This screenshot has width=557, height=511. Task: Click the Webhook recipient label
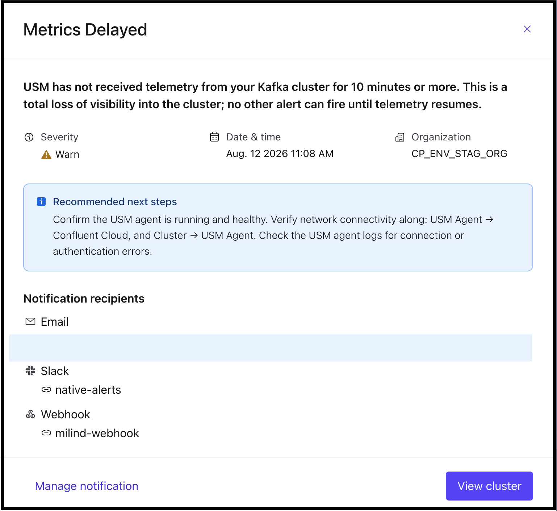pyautogui.click(x=66, y=414)
